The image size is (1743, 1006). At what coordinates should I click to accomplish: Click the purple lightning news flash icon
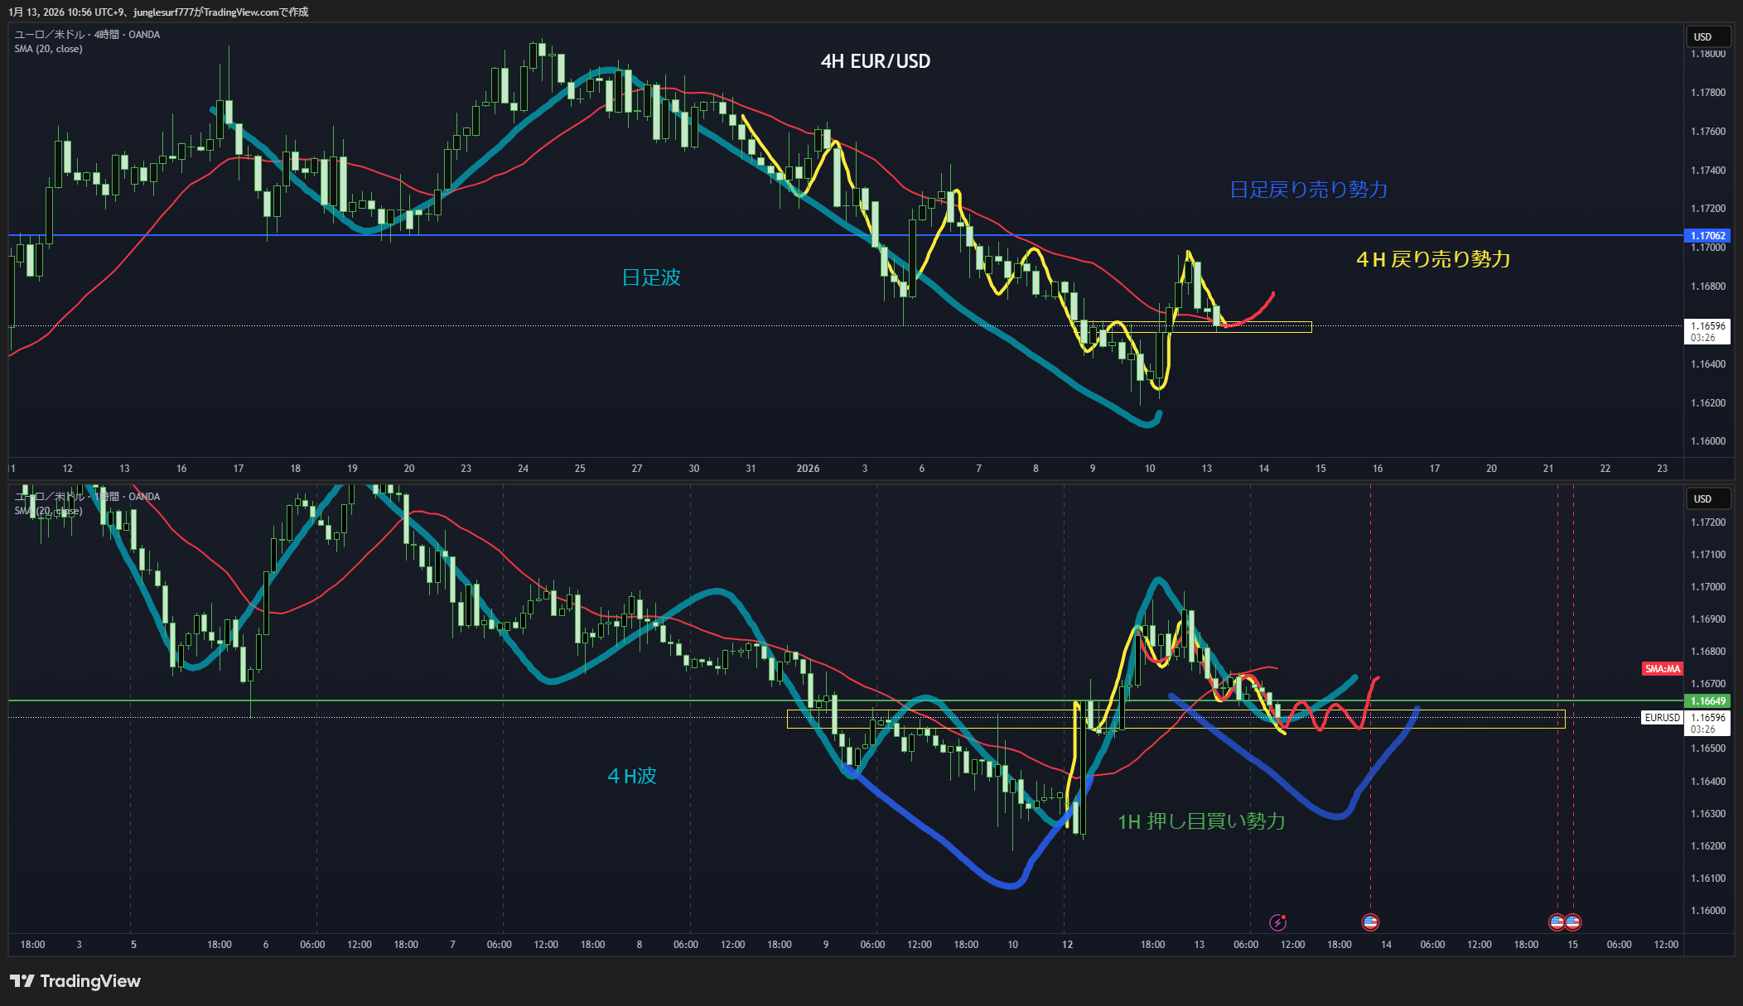[x=1277, y=922]
